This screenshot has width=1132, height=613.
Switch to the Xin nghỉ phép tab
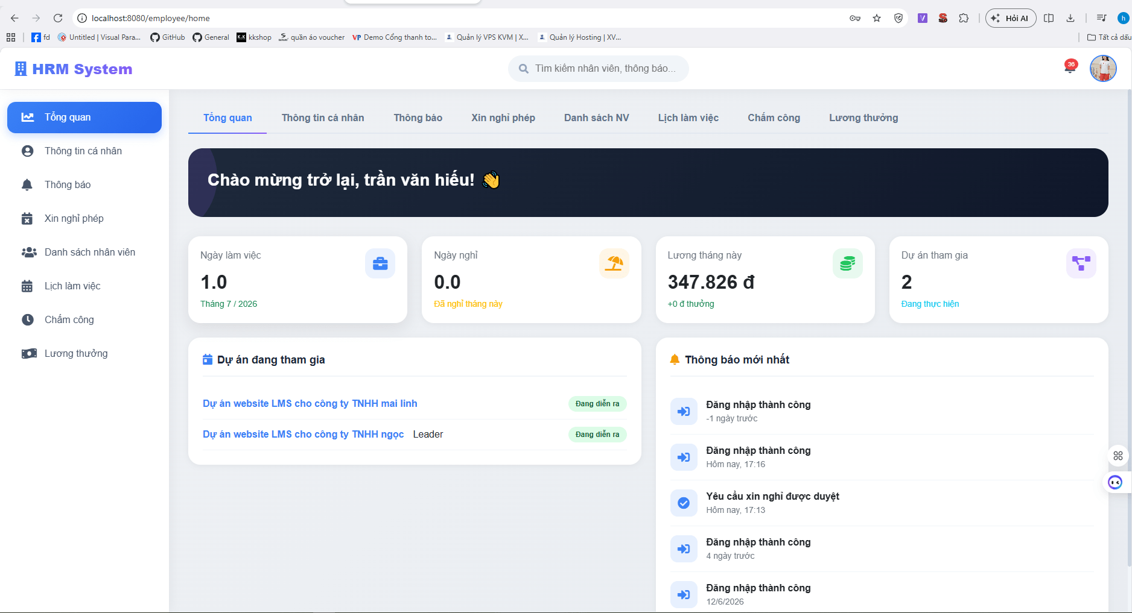coord(503,118)
